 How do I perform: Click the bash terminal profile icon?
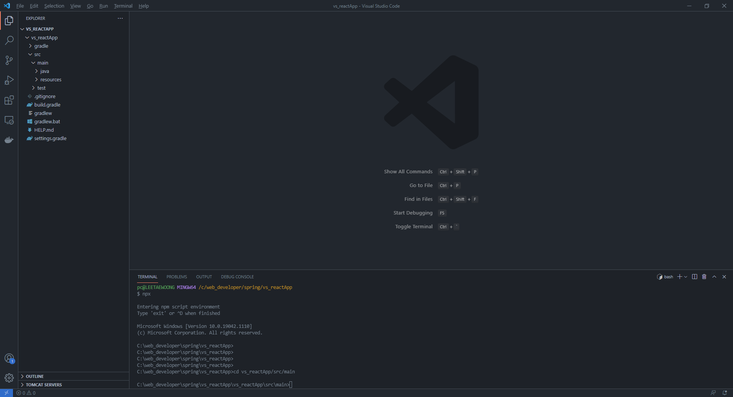[x=659, y=277]
